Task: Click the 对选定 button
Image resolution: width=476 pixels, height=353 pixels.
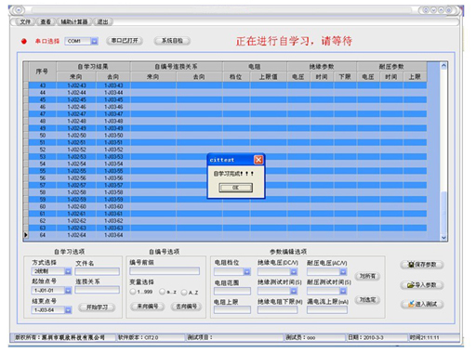Action: (x=367, y=299)
